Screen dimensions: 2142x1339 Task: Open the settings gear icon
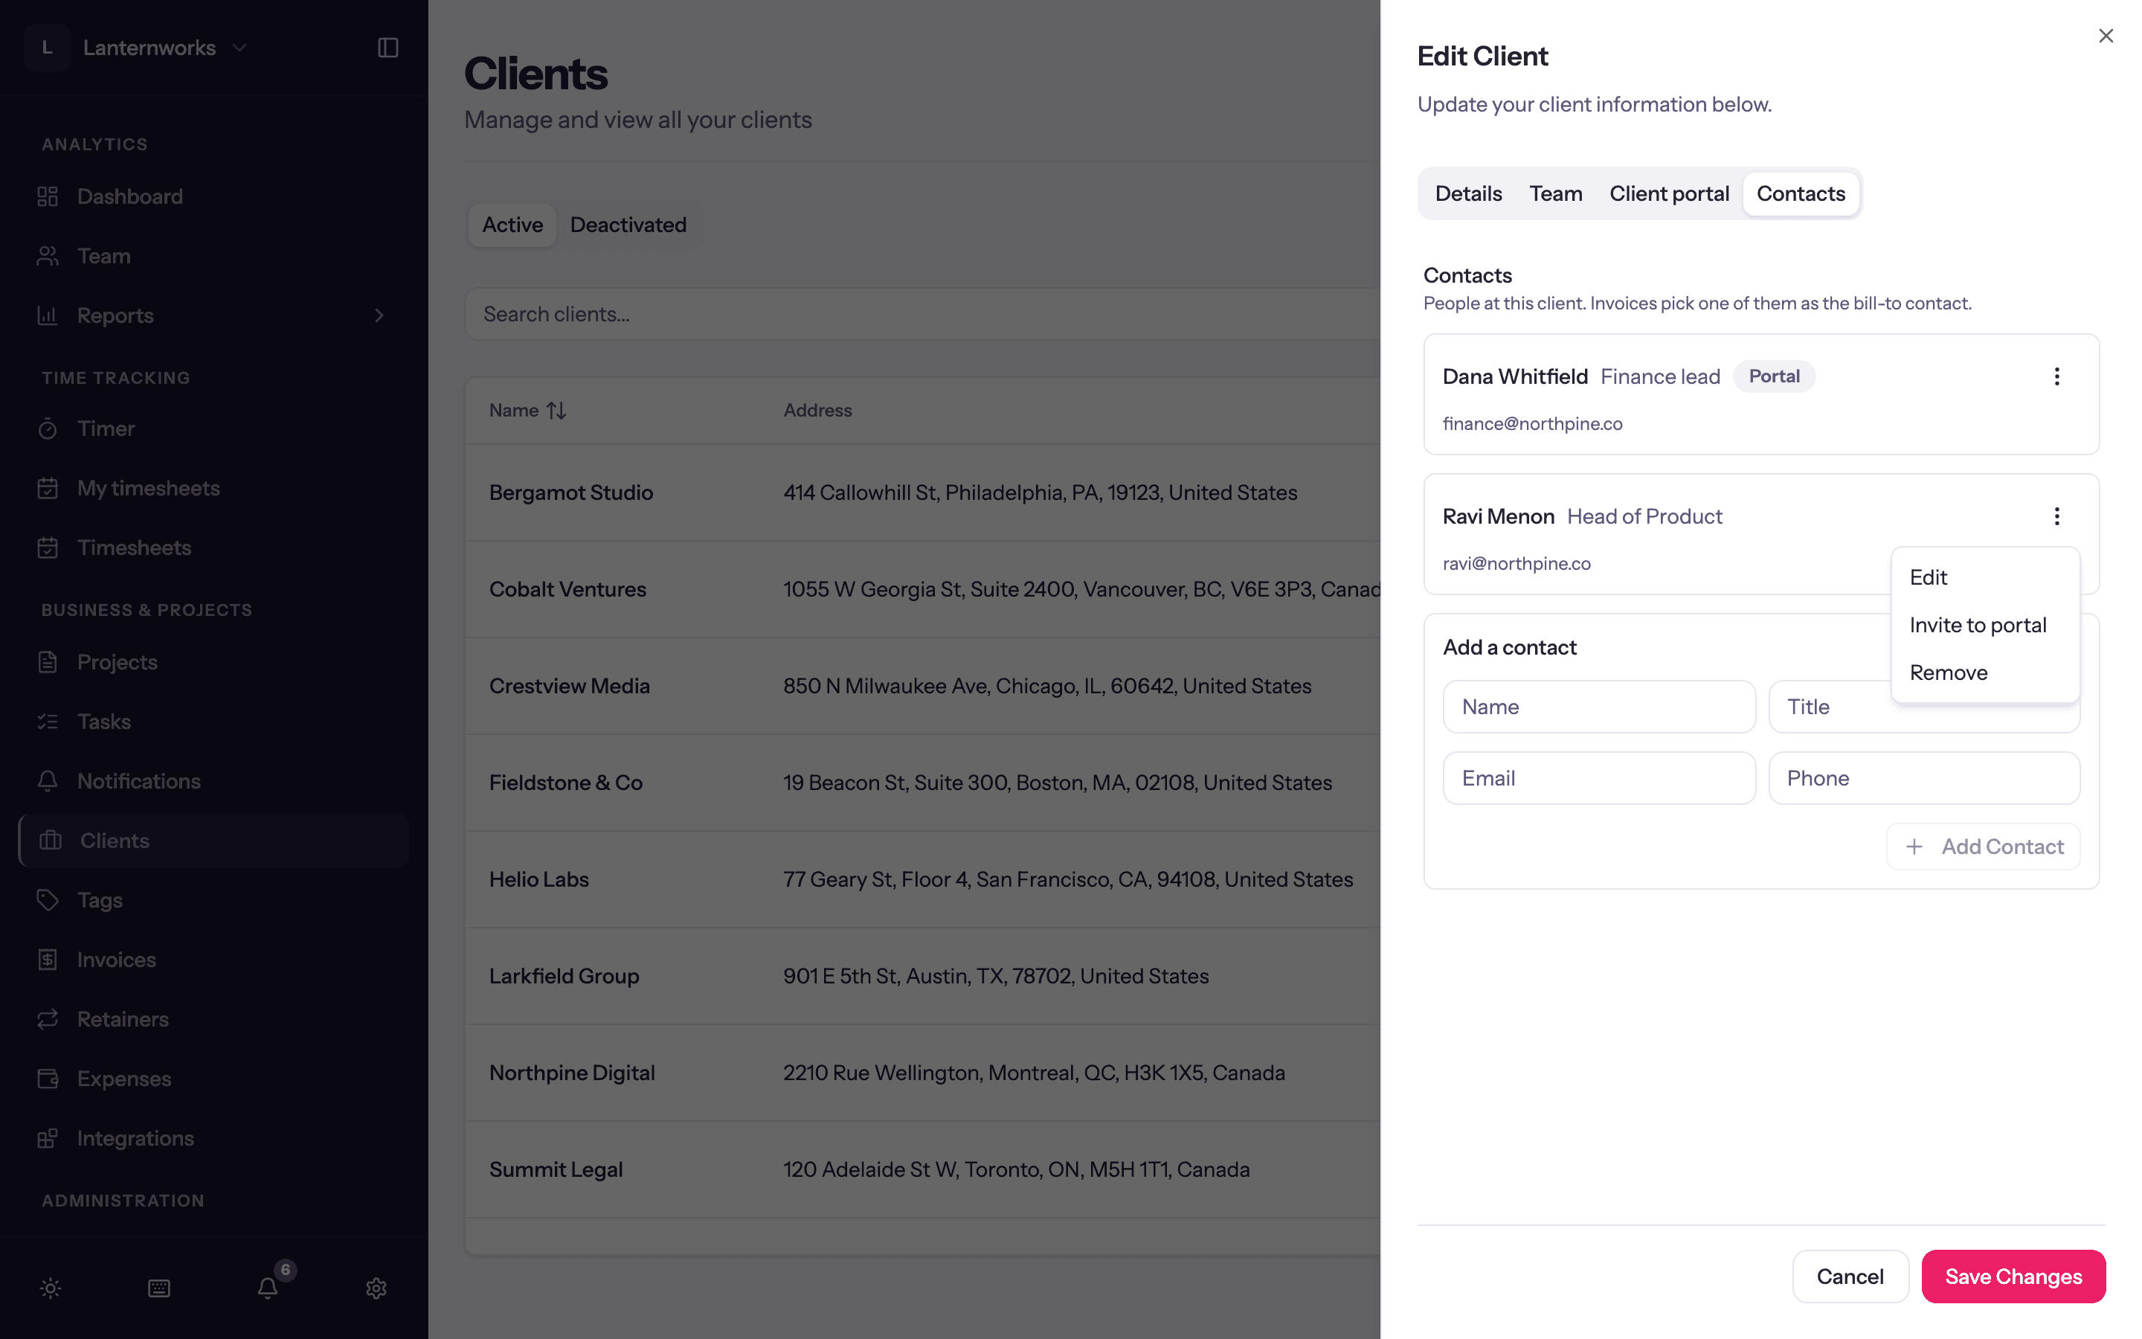point(376,1288)
